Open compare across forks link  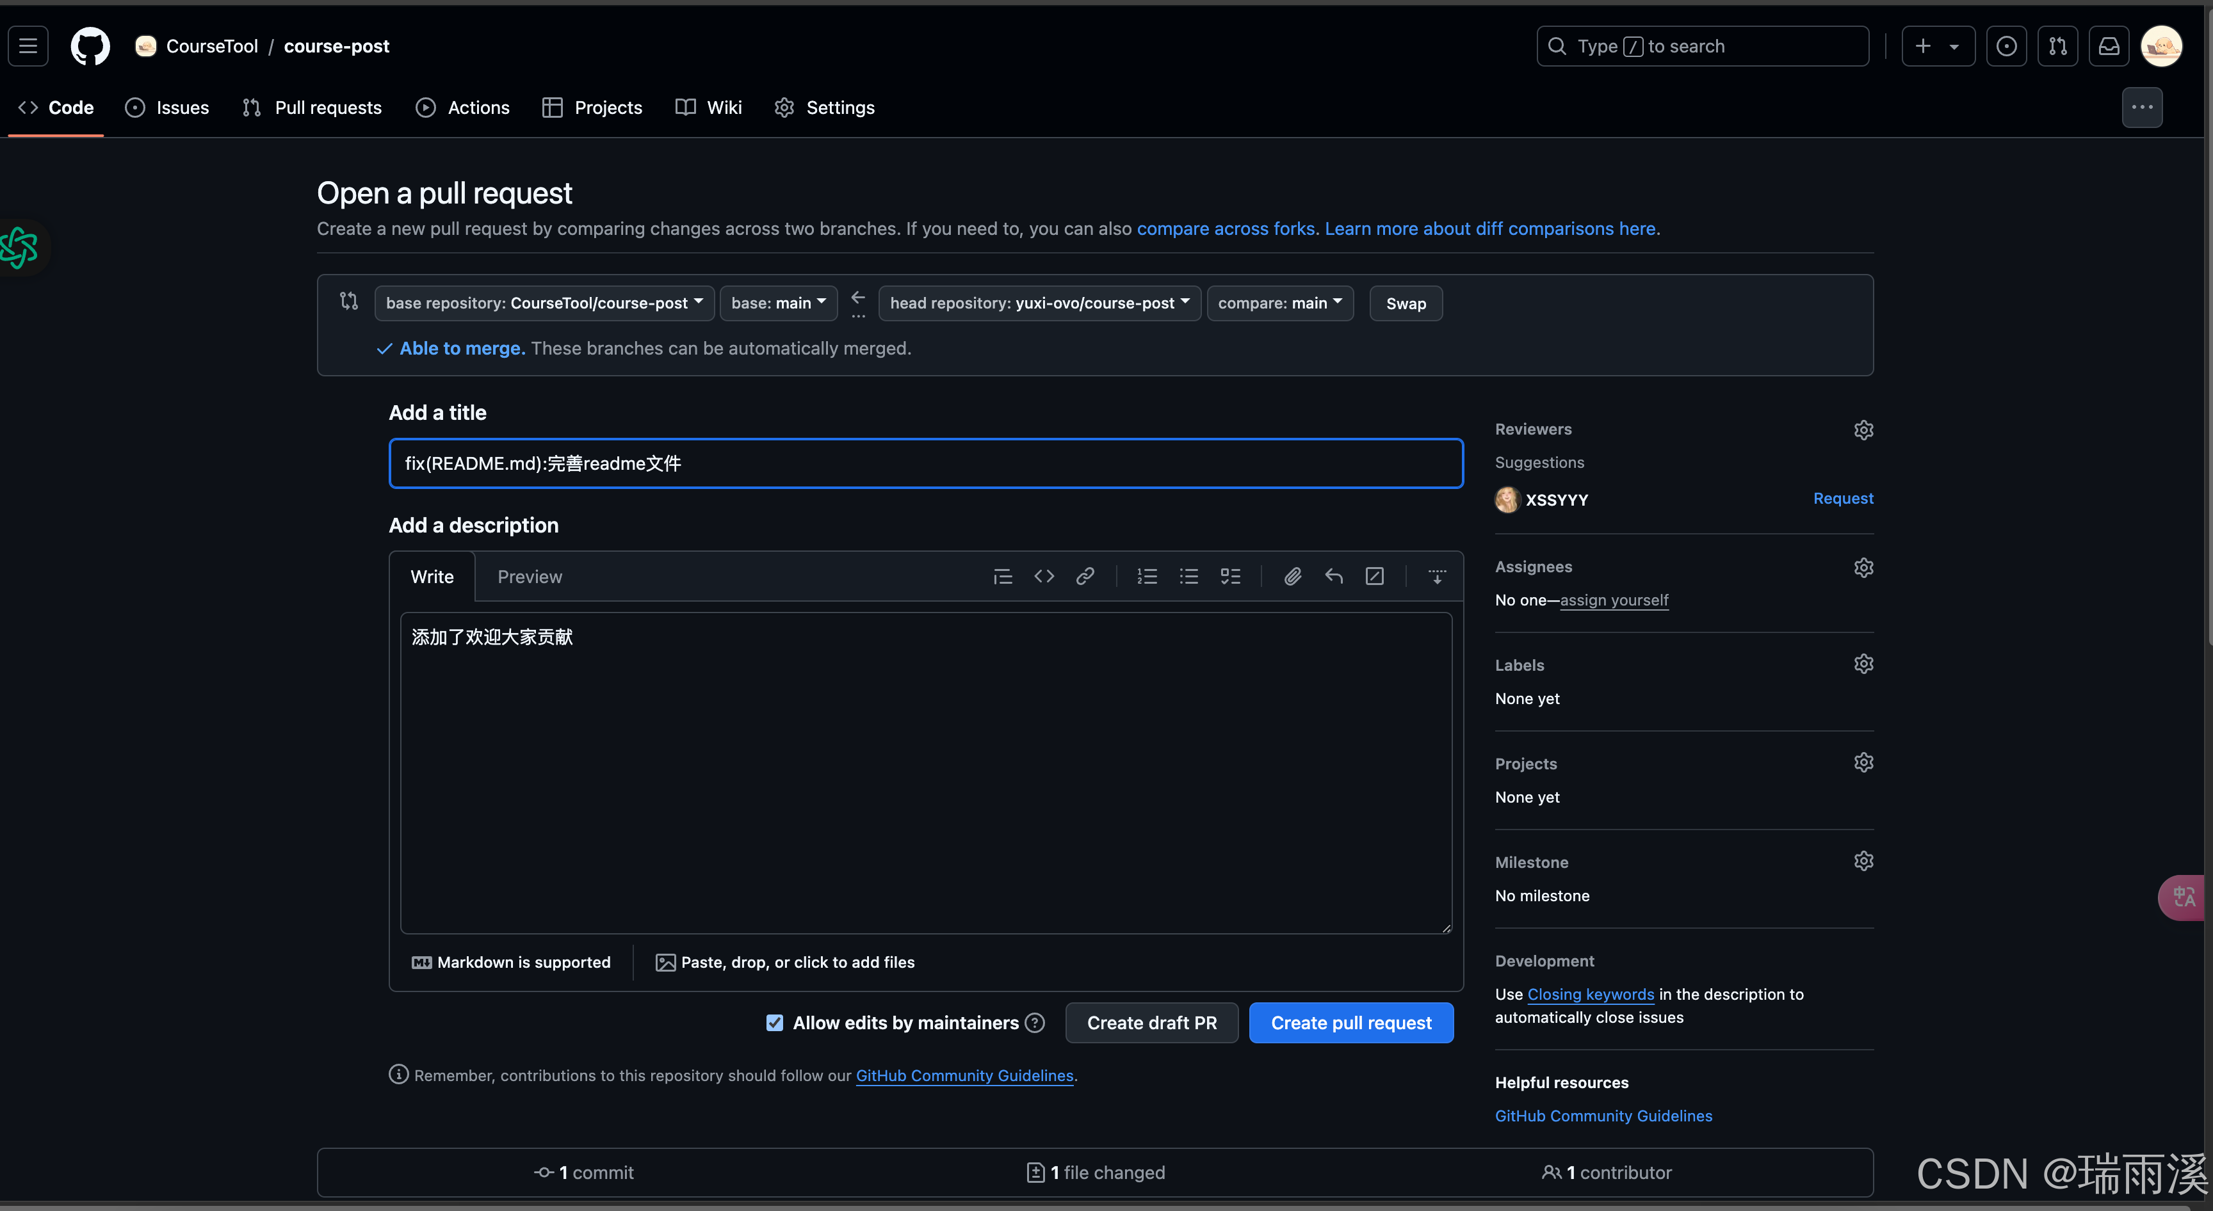1226,229
